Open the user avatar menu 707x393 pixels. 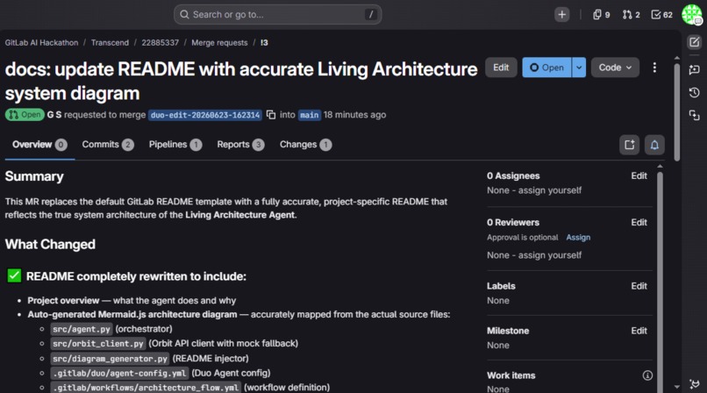(x=692, y=14)
